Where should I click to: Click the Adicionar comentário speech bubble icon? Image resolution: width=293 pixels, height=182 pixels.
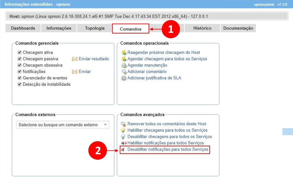coord(124,72)
